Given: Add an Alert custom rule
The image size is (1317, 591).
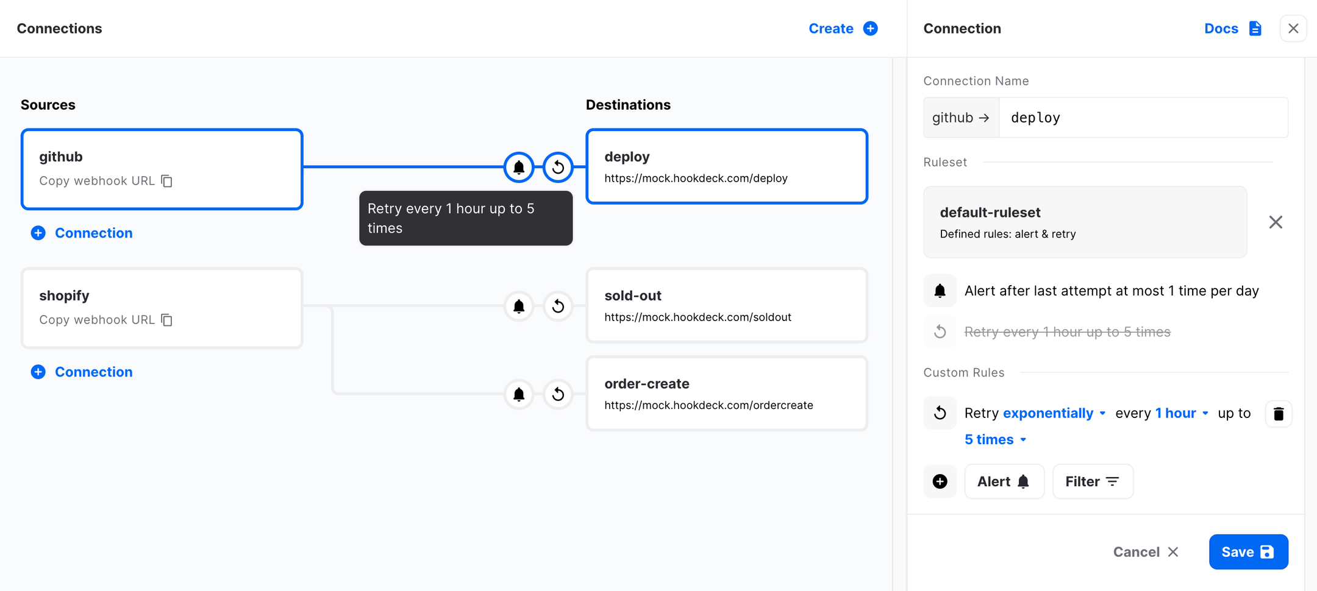Looking at the screenshot, I should pos(1004,481).
